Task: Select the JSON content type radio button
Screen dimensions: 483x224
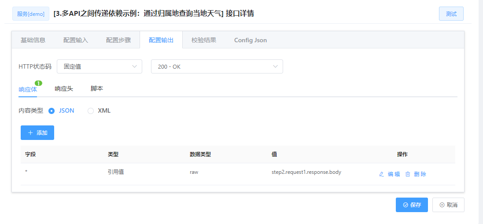Action: click(x=52, y=111)
